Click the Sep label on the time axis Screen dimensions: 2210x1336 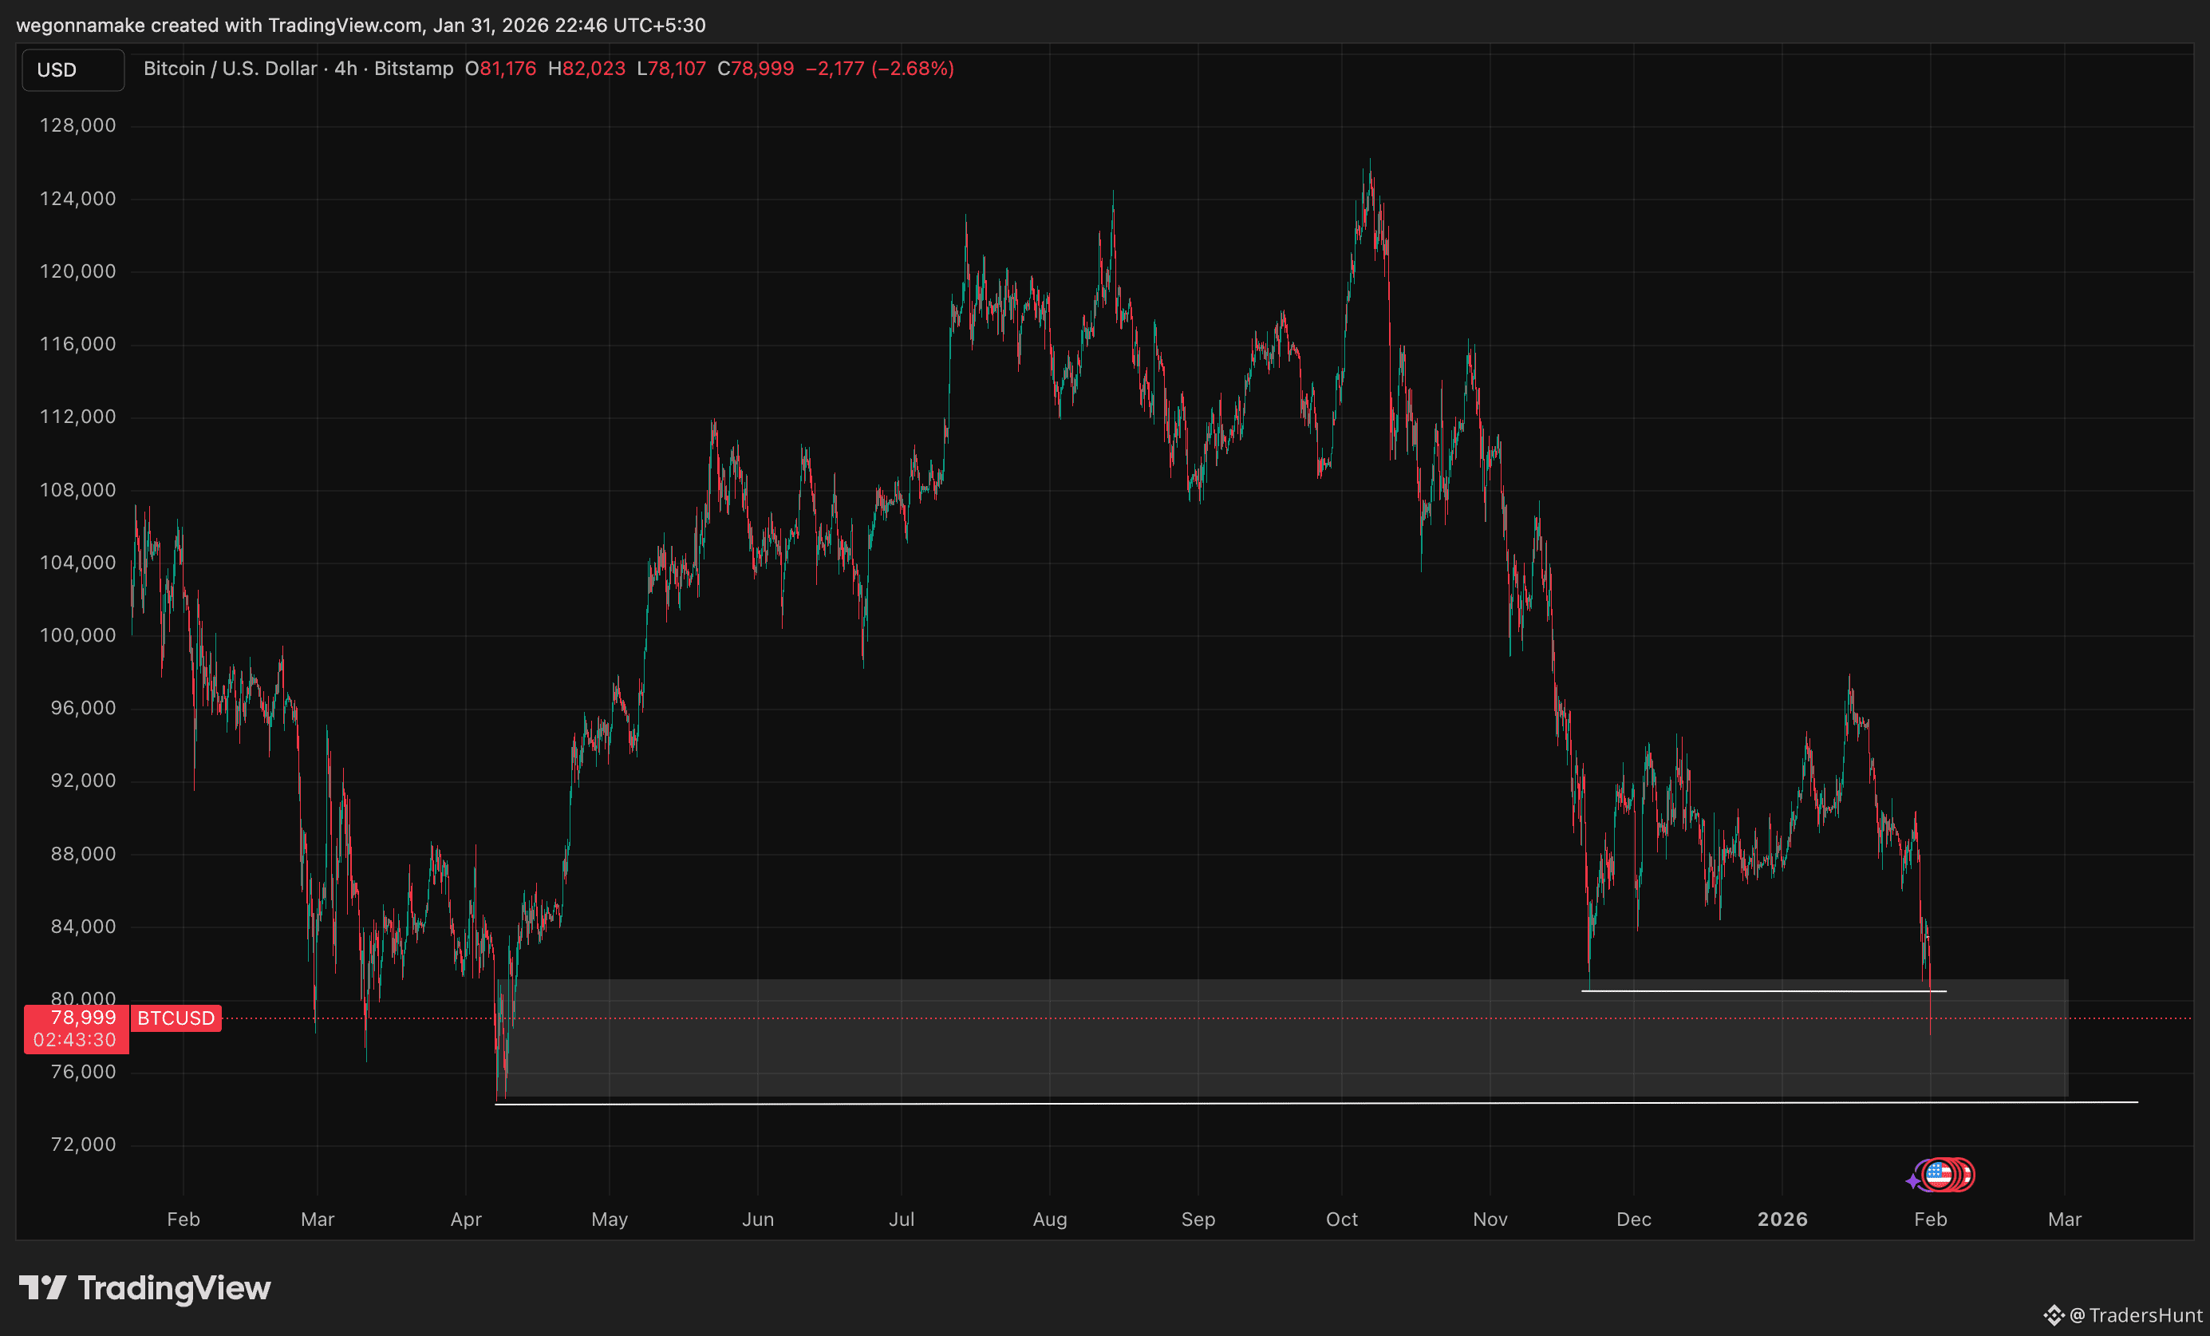[x=1198, y=1220]
